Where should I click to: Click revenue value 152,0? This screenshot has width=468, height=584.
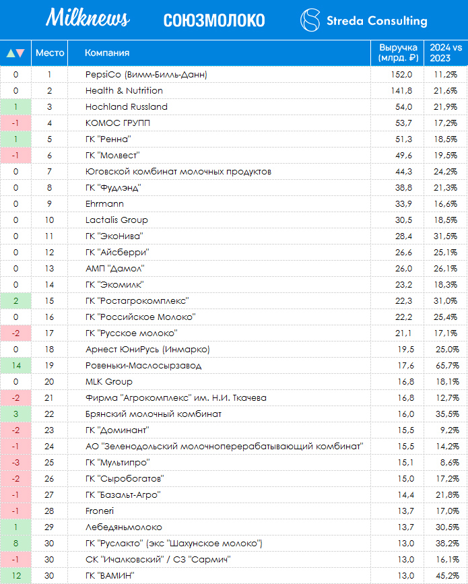[401, 75]
